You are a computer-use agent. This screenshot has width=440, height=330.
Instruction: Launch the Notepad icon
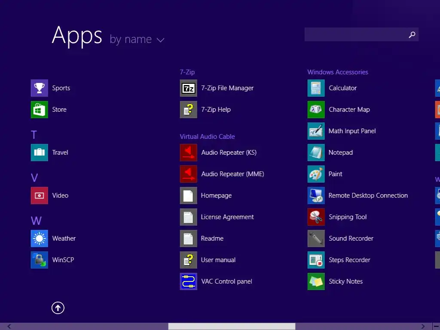[x=316, y=153]
